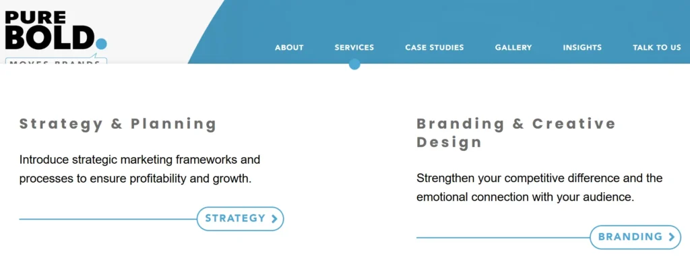Viewport: 690px width, 279px height.
Task: Click the chevron arrow in Strategy button
Action: point(274,218)
